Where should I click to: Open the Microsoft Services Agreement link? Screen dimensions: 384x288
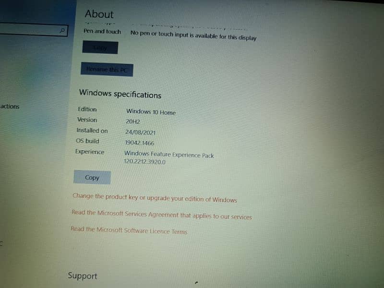click(162, 215)
